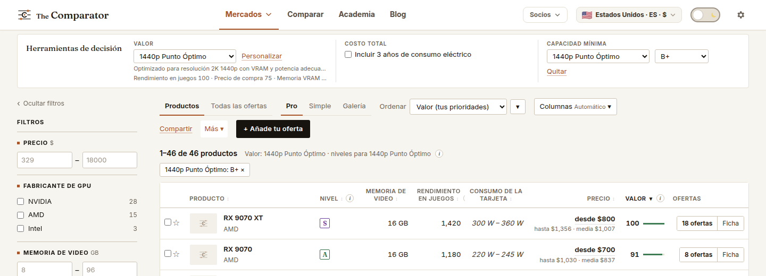766x276 pixels.
Task: Open the Blog page
Action: [398, 14]
